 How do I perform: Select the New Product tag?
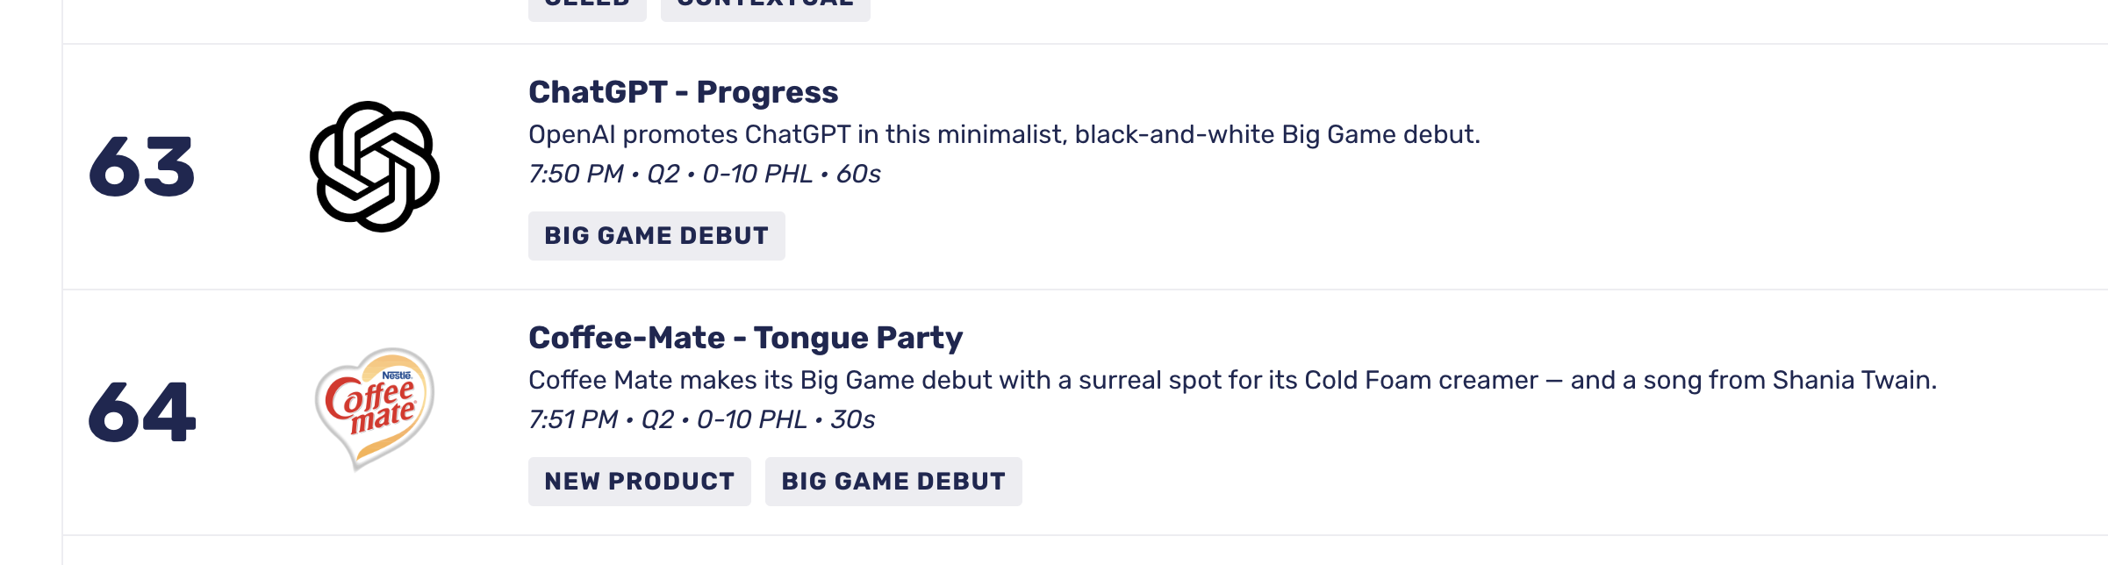pos(640,482)
